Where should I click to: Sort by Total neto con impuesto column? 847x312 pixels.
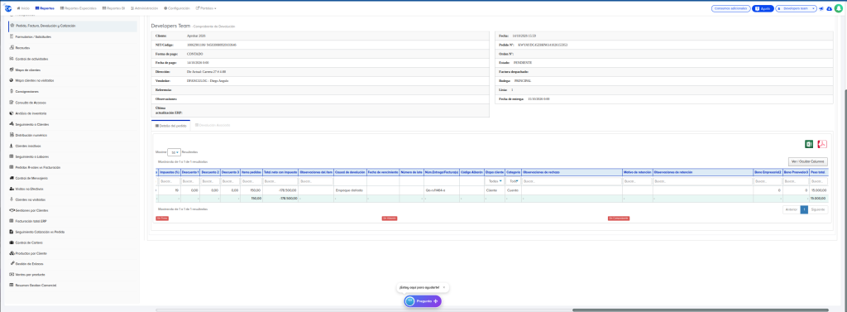click(280, 172)
